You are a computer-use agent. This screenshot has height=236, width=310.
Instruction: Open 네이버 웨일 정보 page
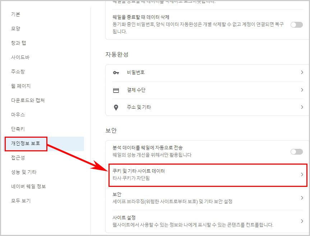coord(28,187)
